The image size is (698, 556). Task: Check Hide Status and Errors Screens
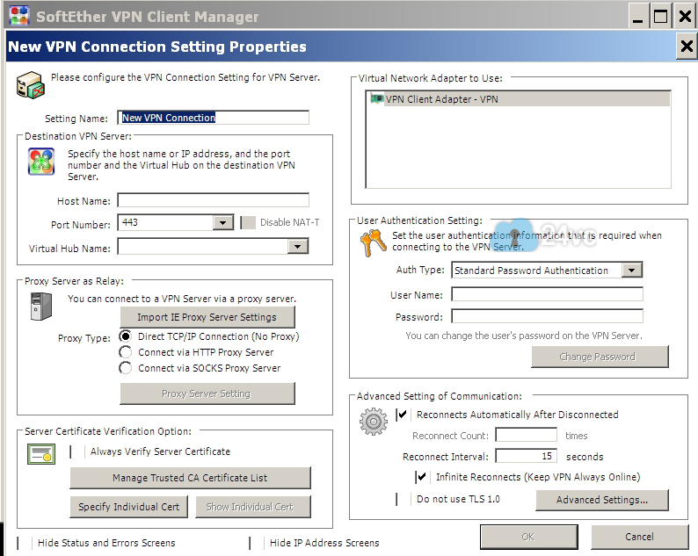click(25, 543)
